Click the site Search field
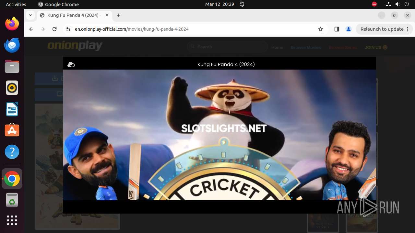The image size is (415, 233). coord(227,47)
